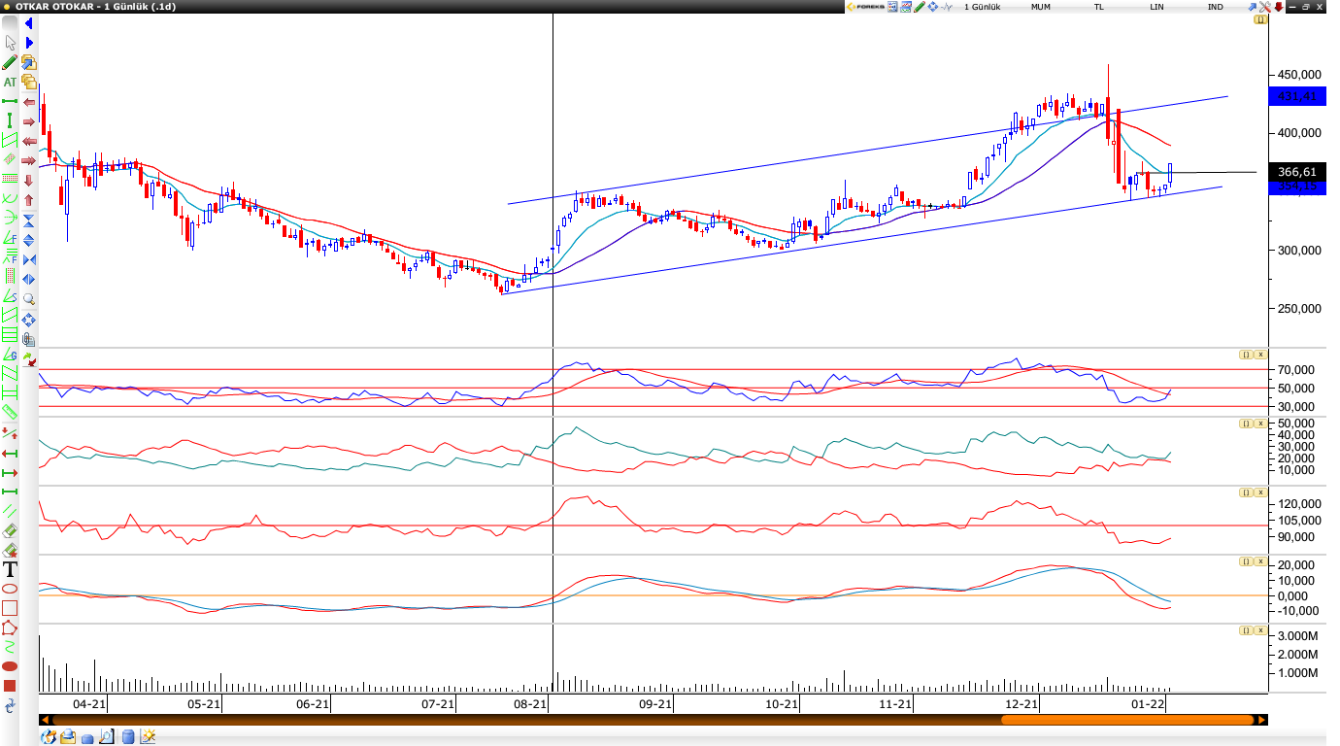Image resolution: width=1340 pixels, height=746 pixels.
Task: Click the red down arrow in second toolbar
Action: click(x=28, y=180)
